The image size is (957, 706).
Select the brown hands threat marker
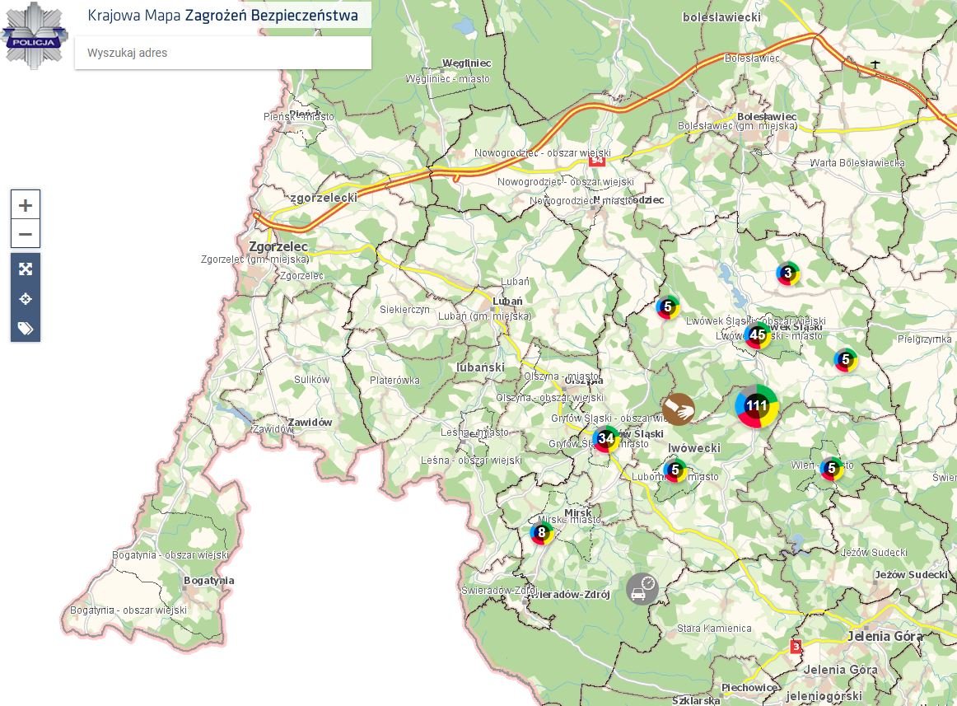click(x=678, y=409)
